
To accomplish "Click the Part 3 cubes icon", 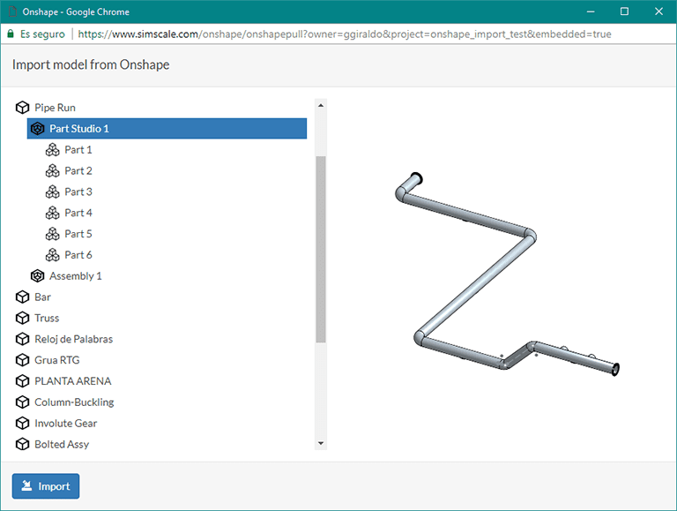I will tap(53, 192).
